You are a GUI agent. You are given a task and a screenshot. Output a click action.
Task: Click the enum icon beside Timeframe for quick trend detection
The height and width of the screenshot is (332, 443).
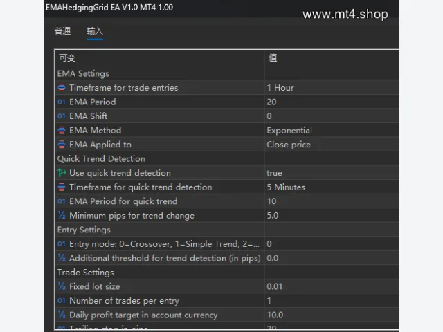[62, 187]
